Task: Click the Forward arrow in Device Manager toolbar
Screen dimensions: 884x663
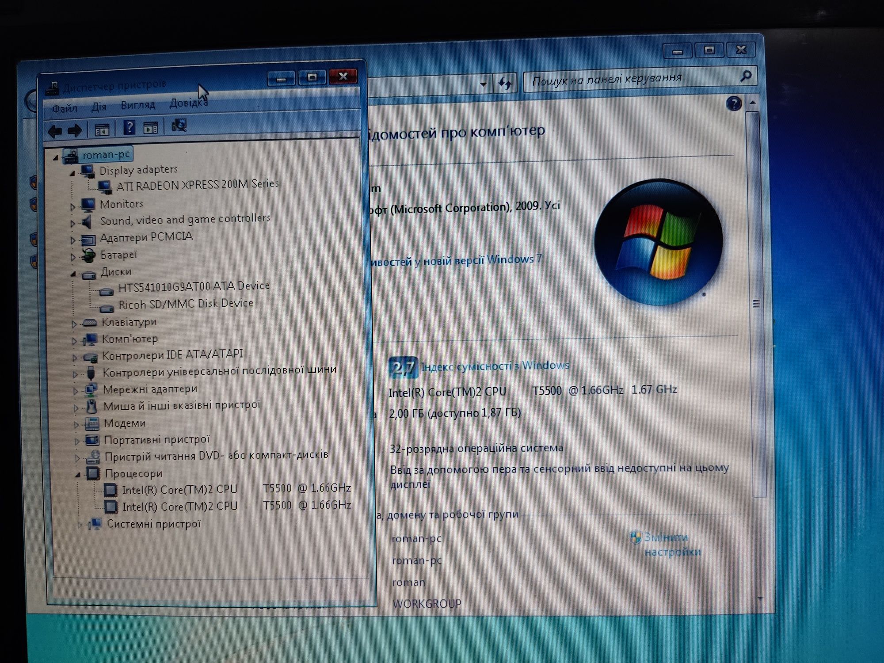Action: [x=75, y=130]
